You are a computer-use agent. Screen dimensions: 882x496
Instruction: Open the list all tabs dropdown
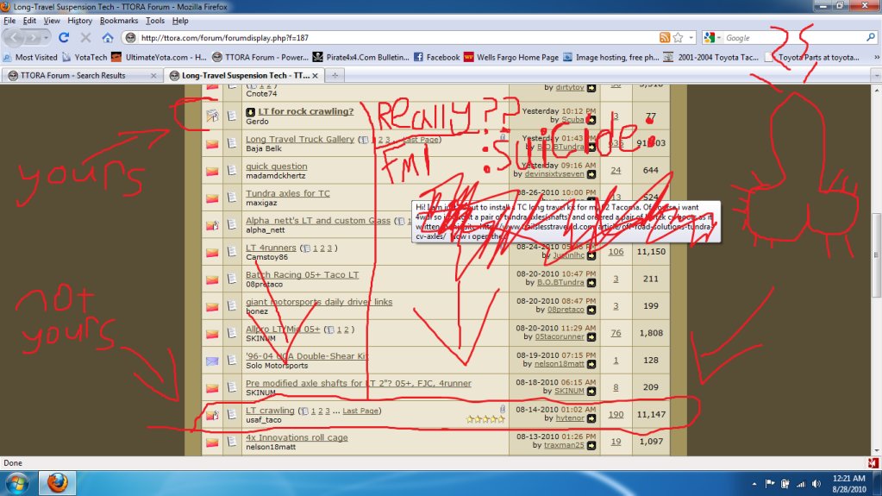876,75
